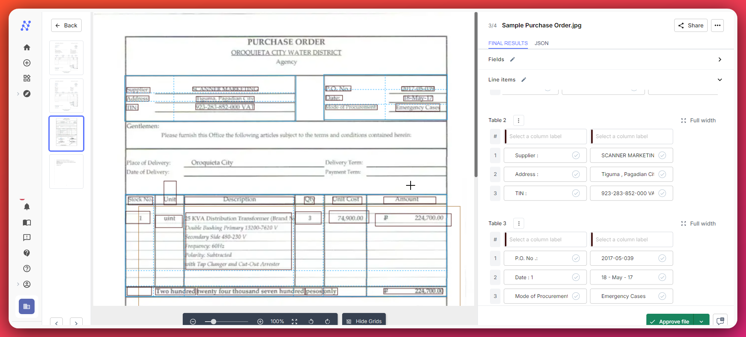
Task: Select first column label in Table 3
Action: 545,239
